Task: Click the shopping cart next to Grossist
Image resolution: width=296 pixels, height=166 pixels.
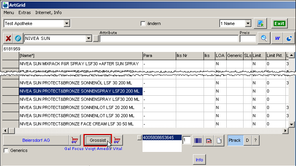Action: pos(117,140)
